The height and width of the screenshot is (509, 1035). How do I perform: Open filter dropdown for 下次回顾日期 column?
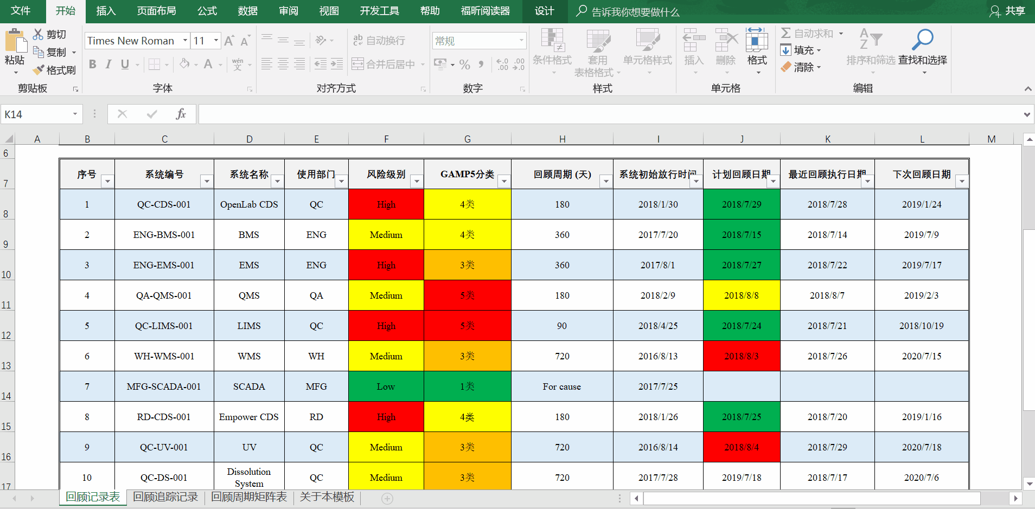point(962,181)
